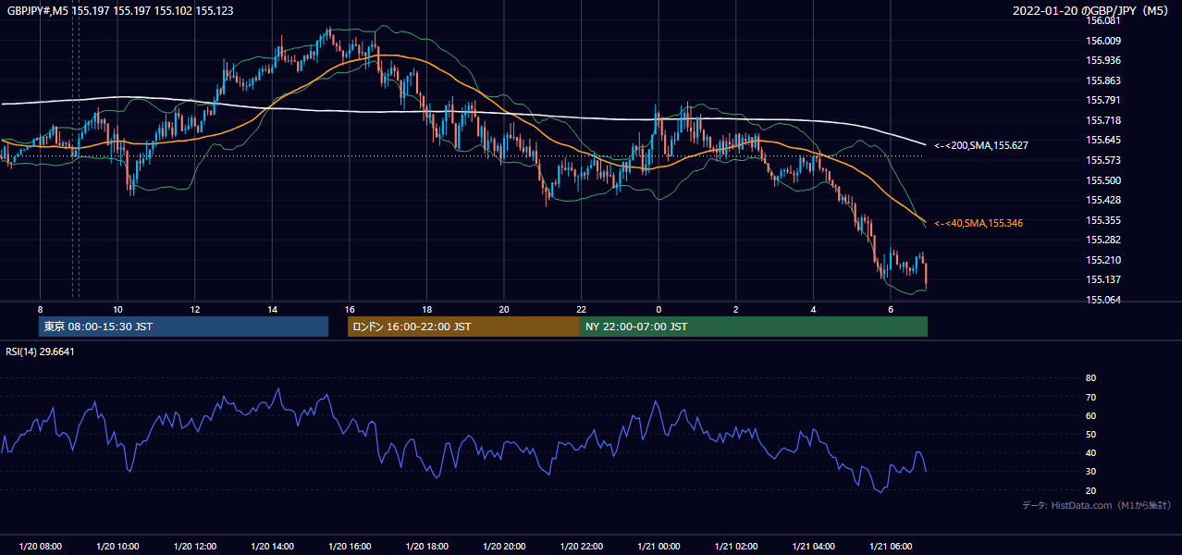Click the bottom time label 1/20 12:00

click(194, 547)
